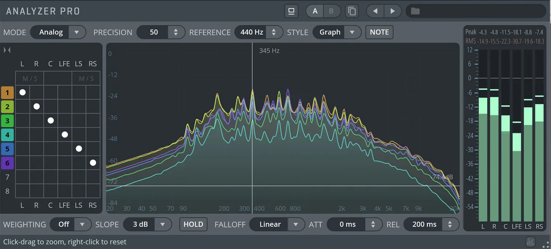Open the Style dropdown showing Graph
The image size is (551, 249).
pyautogui.click(x=337, y=32)
